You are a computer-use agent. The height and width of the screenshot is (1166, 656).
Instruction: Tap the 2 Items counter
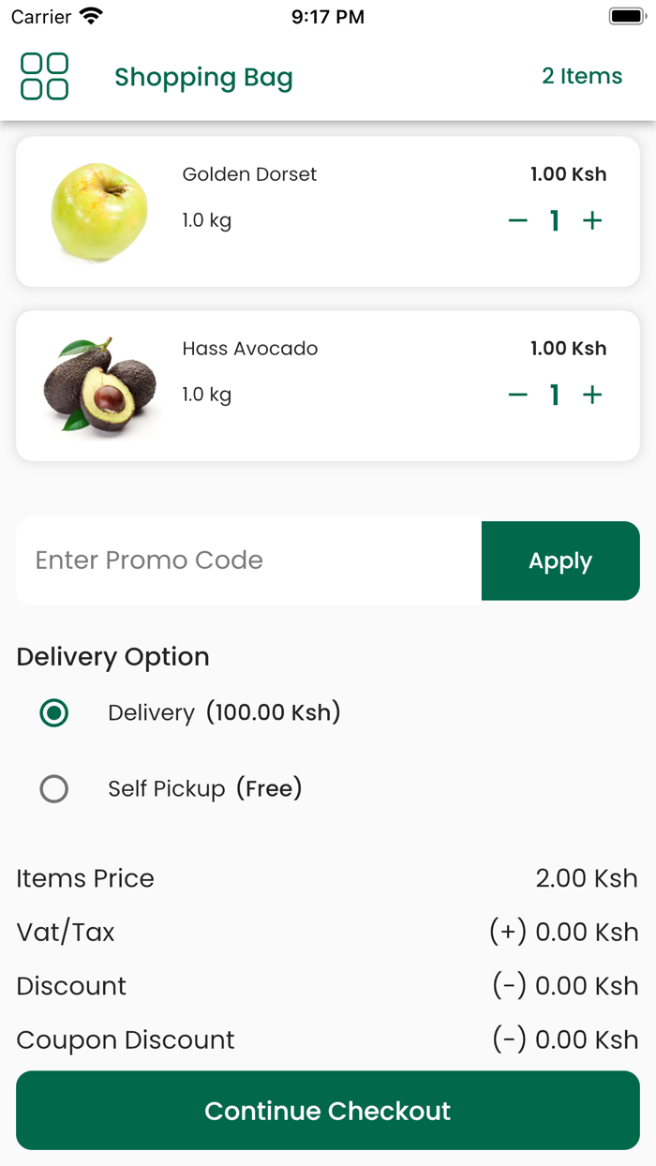pyautogui.click(x=582, y=77)
